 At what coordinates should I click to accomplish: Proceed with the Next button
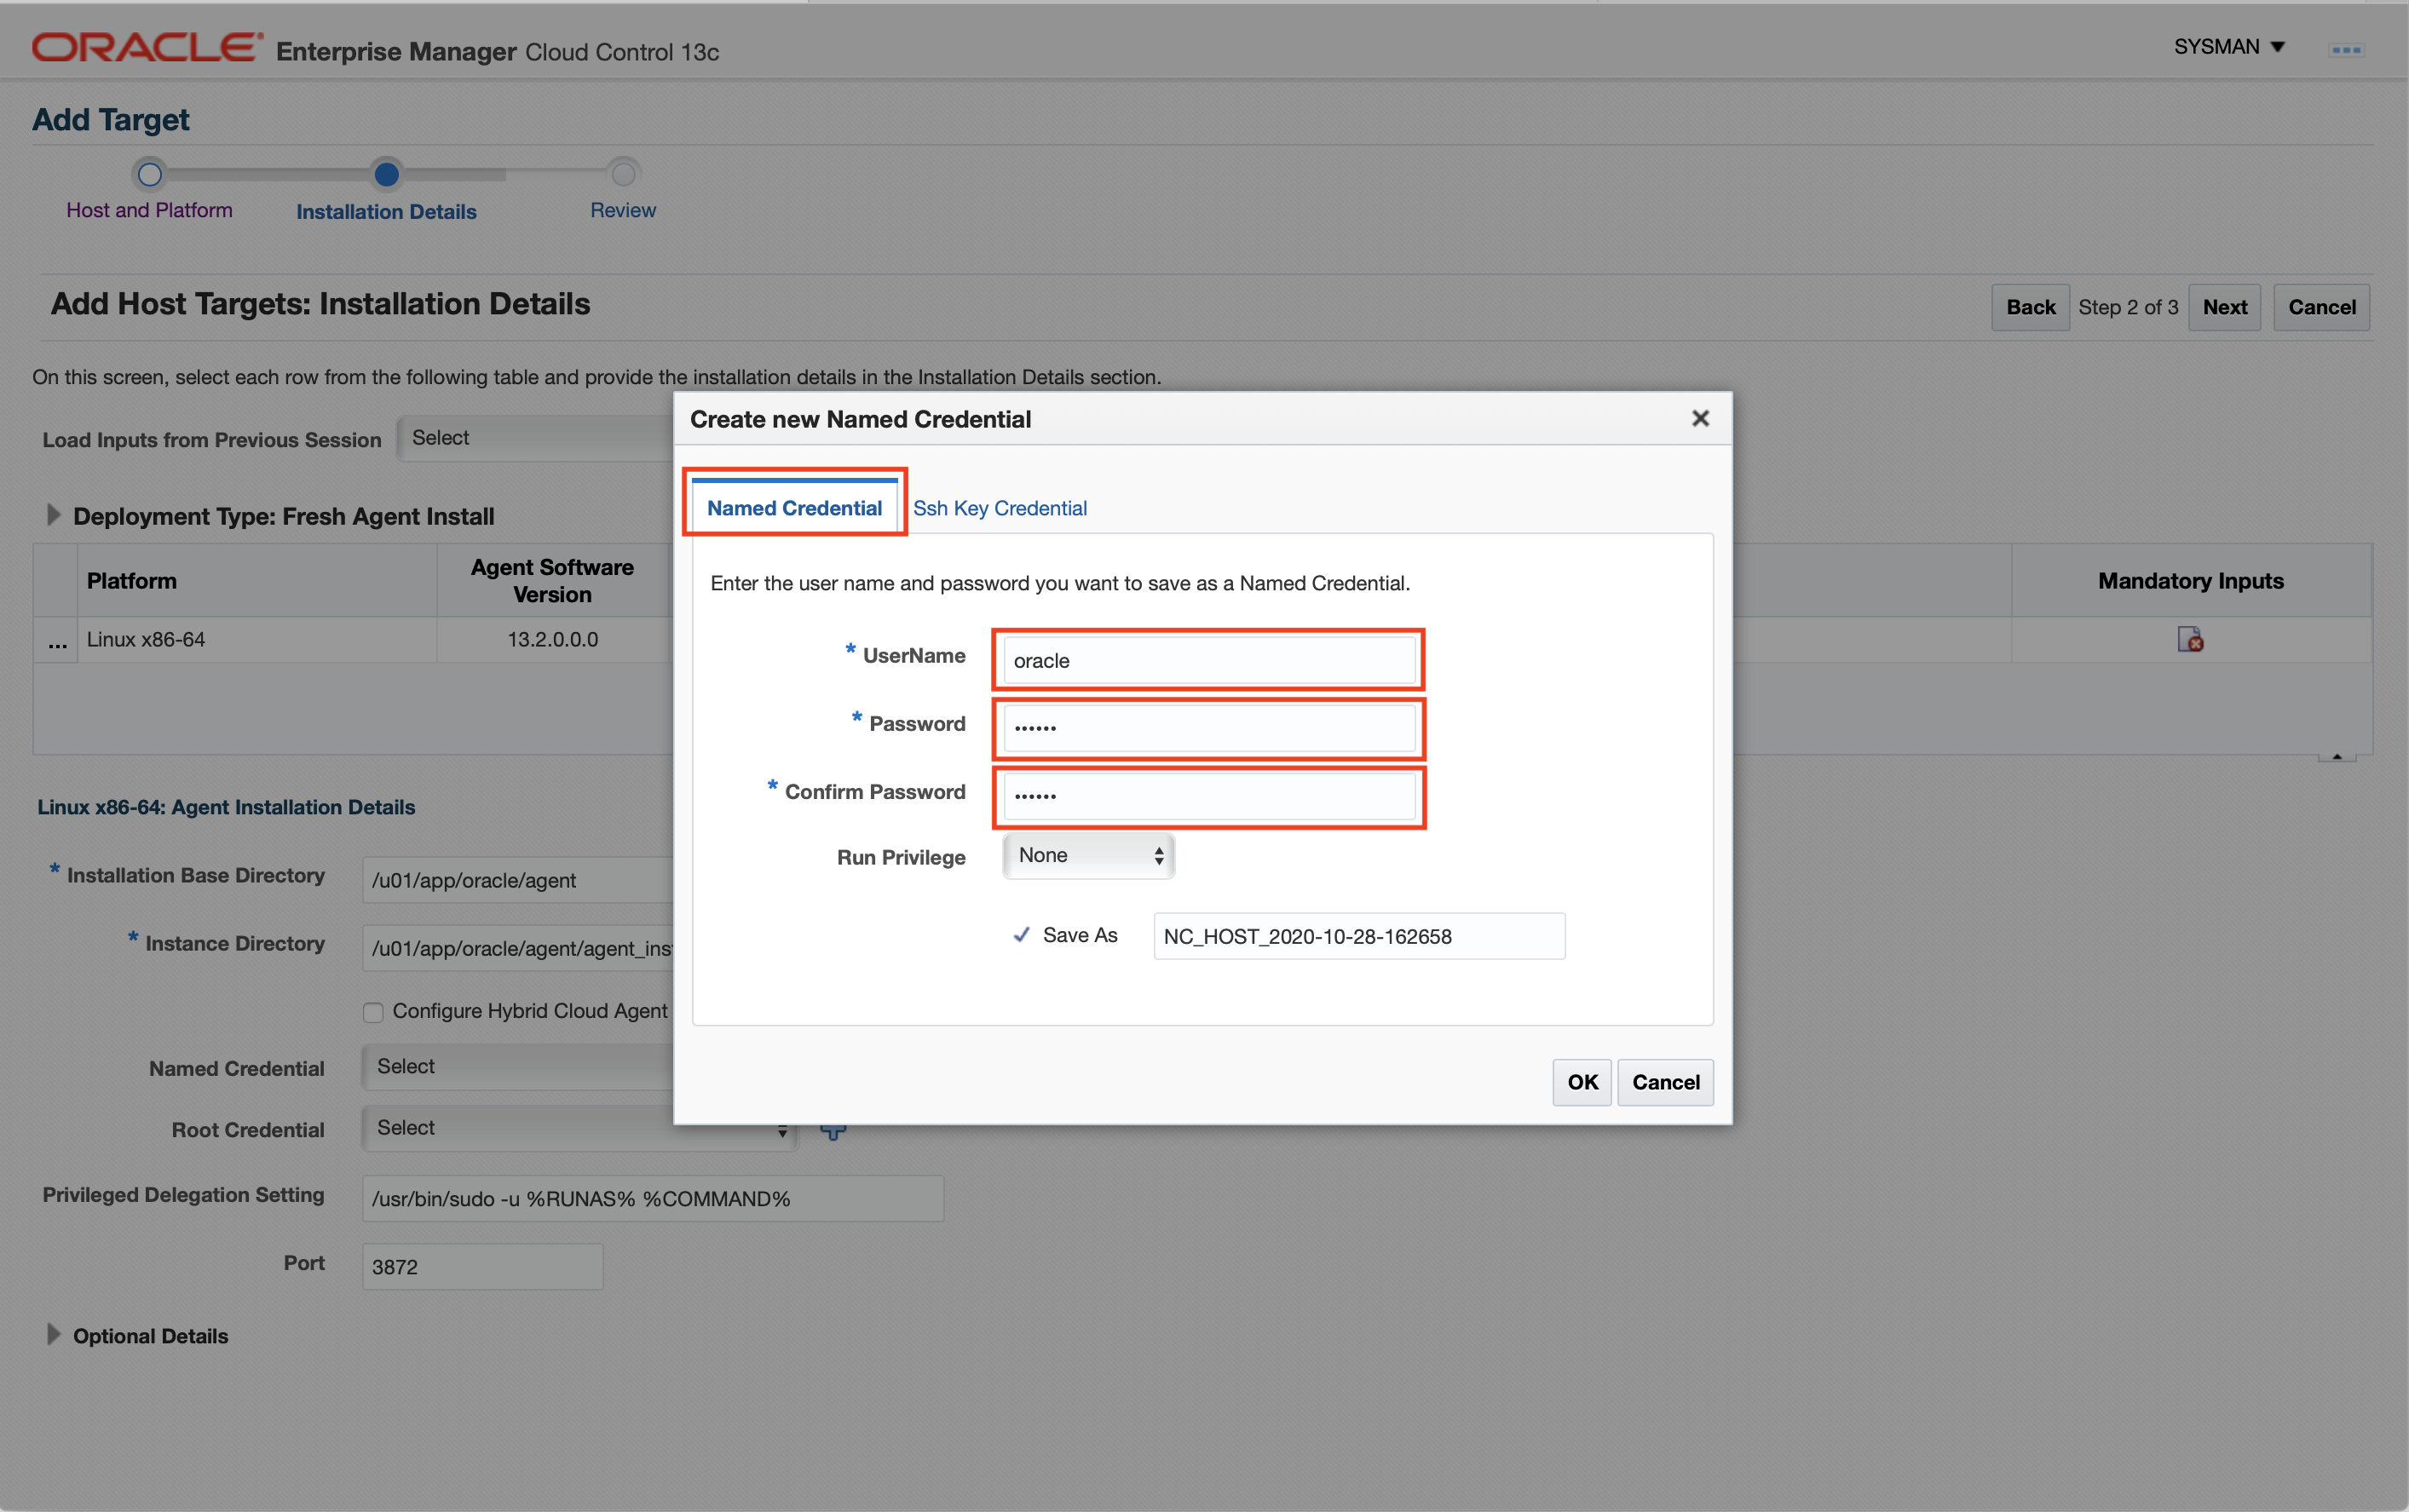(x=2224, y=307)
